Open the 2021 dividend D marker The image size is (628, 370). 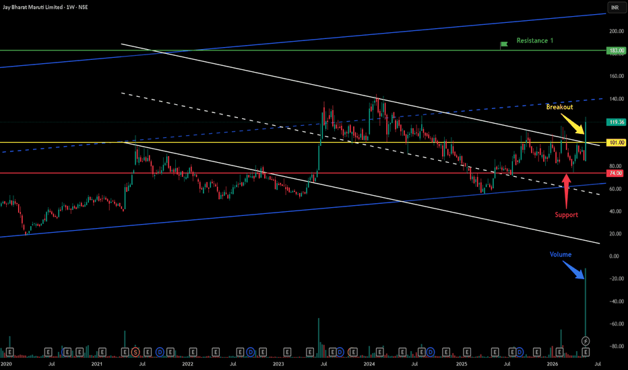point(160,352)
